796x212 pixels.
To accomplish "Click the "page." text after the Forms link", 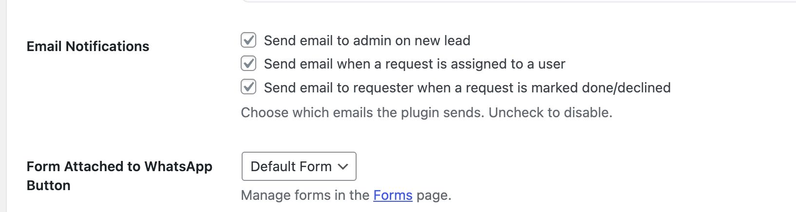I will 434,195.
